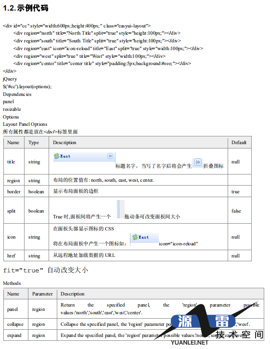Click the jQuery line
The image size is (270, 349).
pos(10,79)
